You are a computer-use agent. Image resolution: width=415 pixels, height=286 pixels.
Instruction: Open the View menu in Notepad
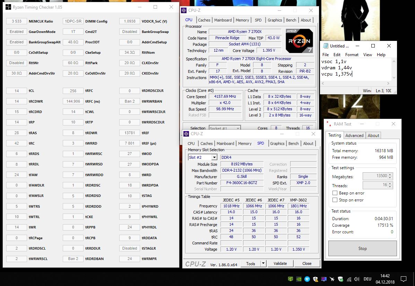368,55
